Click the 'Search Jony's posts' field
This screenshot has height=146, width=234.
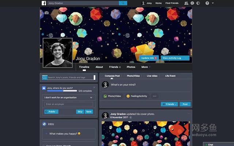[71, 77]
